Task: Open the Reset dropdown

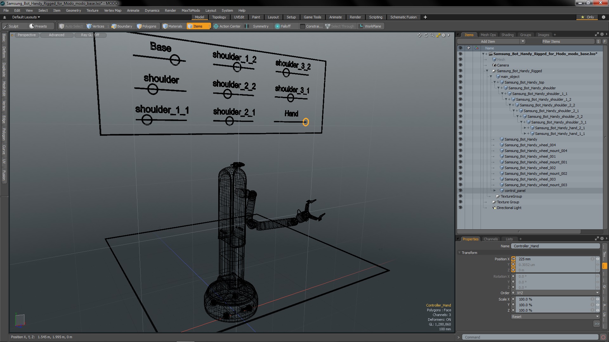Action: [x=555, y=317]
